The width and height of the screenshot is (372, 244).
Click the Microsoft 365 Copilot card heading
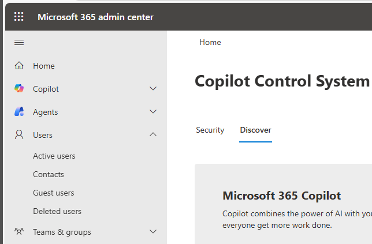point(281,196)
